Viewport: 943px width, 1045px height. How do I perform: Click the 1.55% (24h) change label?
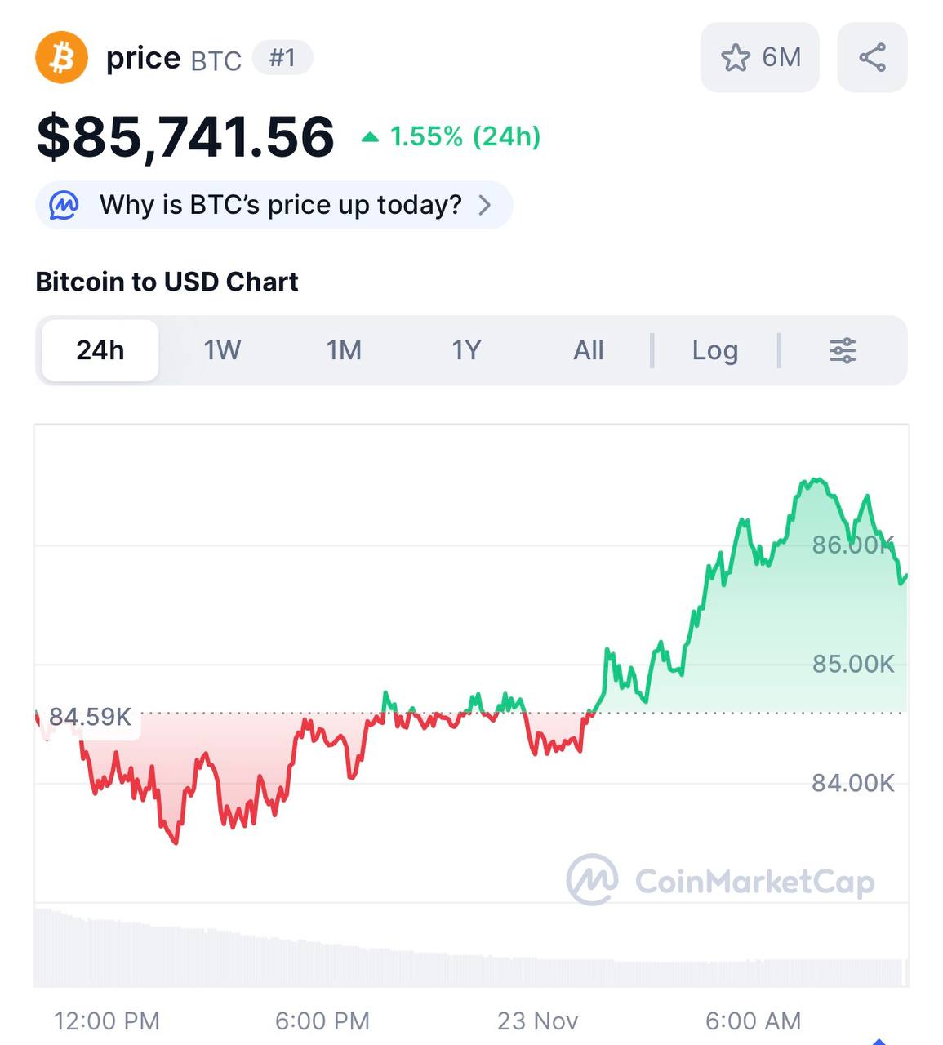click(465, 136)
